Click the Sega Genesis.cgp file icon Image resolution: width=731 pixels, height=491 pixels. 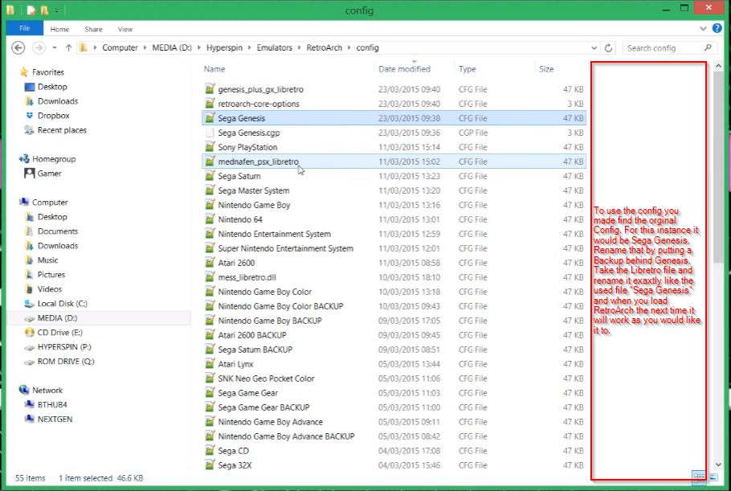pos(210,133)
